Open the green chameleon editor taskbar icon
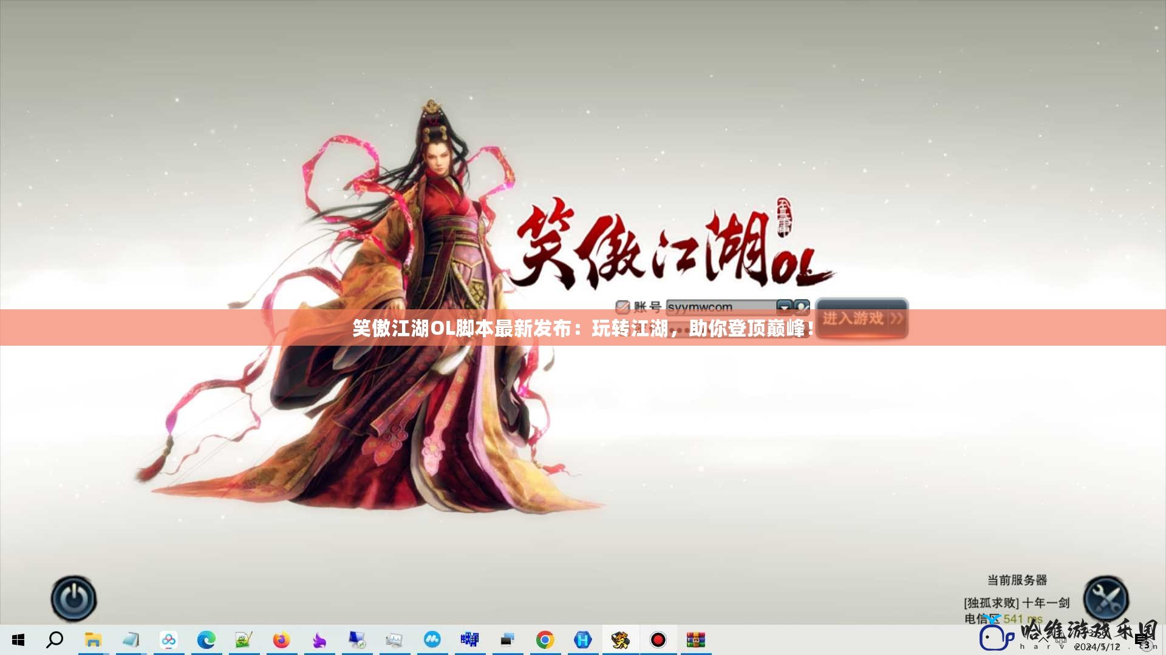This screenshot has width=1166, height=655. pyautogui.click(x=244, y=640)
